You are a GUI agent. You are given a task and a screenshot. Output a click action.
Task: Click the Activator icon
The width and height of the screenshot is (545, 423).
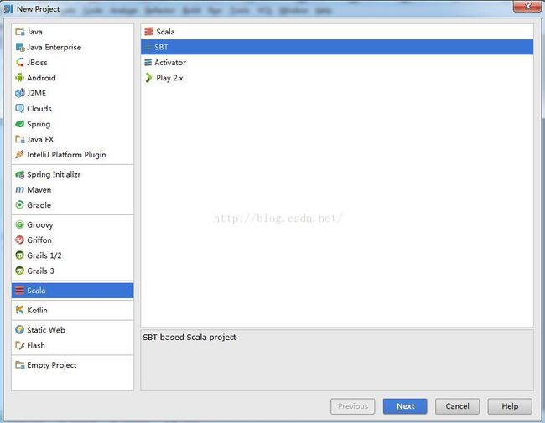pos(148,63)
